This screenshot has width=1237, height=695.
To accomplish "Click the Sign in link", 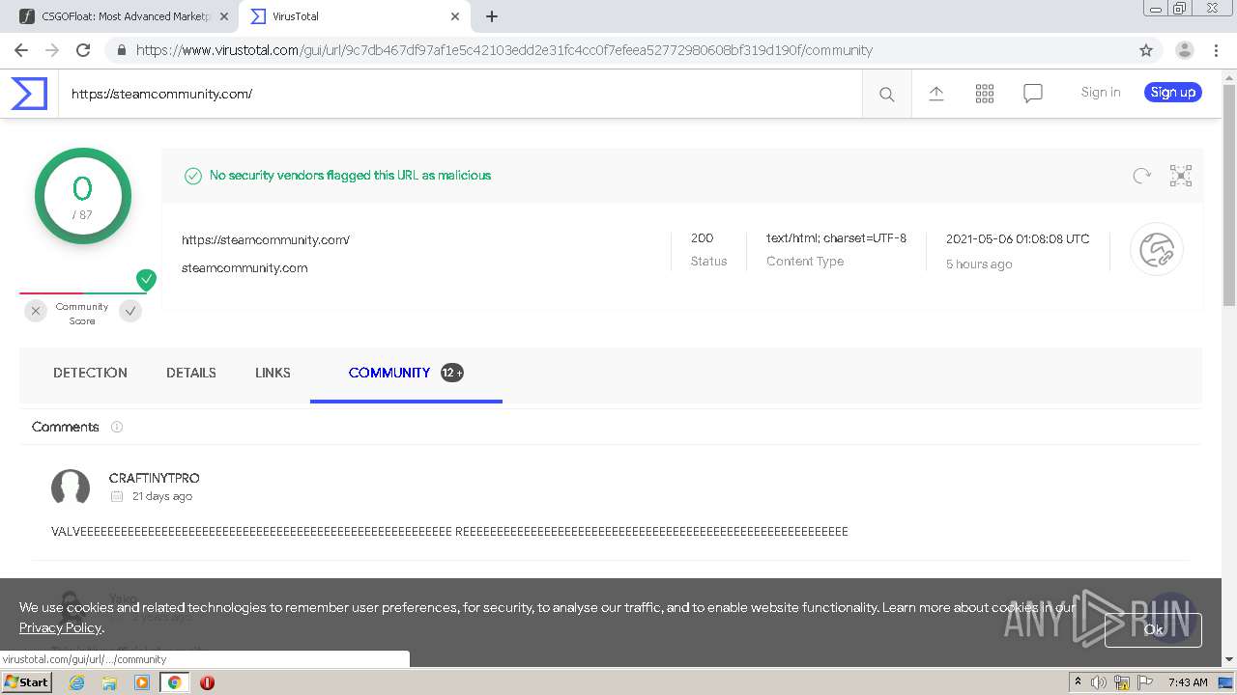I will (1101, 93).
